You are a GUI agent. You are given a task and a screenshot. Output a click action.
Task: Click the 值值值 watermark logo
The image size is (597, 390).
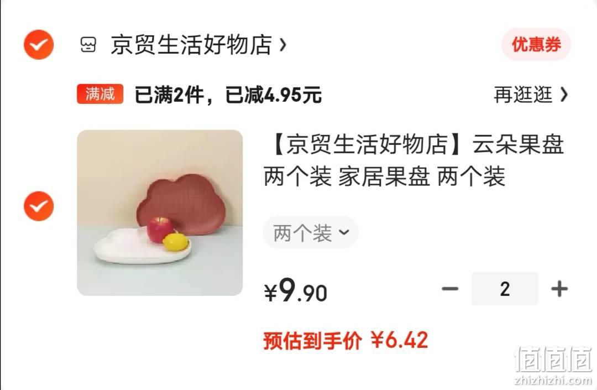pyautogui.click(x=553, y=365)
